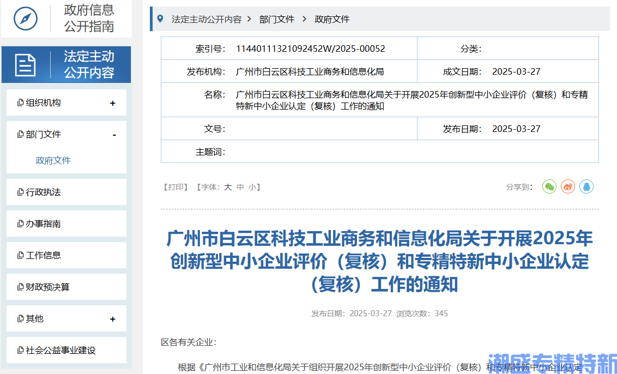Open 办事指南 sidebar menu item

[43, 224]
